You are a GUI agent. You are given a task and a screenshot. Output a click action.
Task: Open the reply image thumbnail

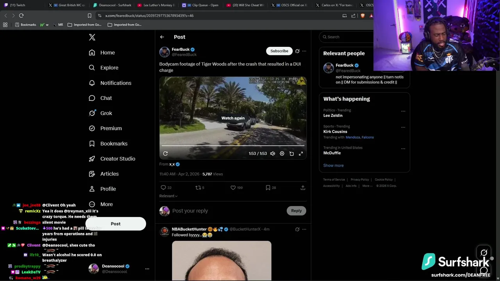click(221, 261)
